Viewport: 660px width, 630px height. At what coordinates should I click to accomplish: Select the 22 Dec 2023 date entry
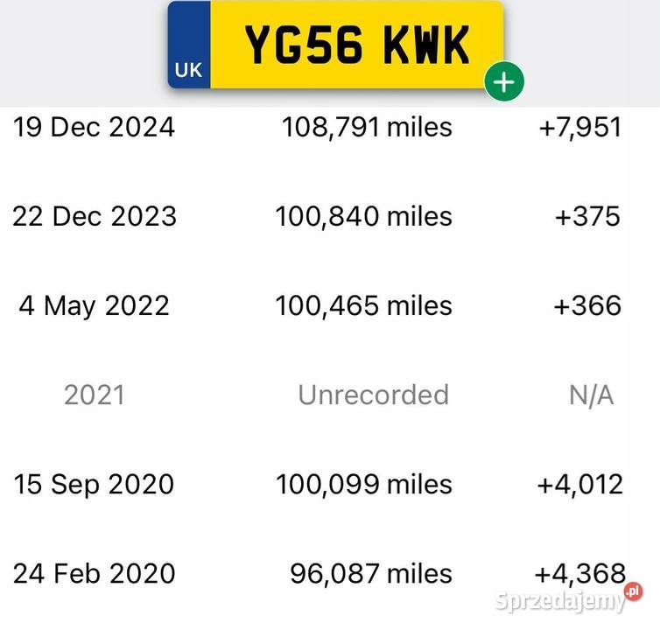95,216
